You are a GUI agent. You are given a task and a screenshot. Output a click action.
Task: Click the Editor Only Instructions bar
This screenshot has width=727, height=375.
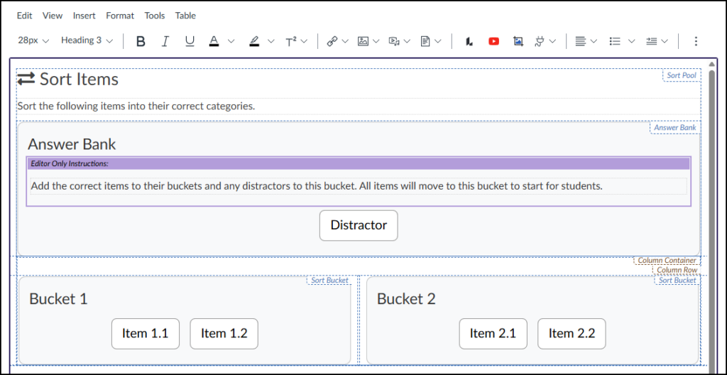[359, 163]
